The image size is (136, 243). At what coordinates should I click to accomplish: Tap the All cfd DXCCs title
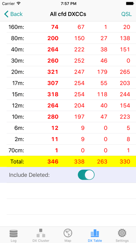[68, 14]
